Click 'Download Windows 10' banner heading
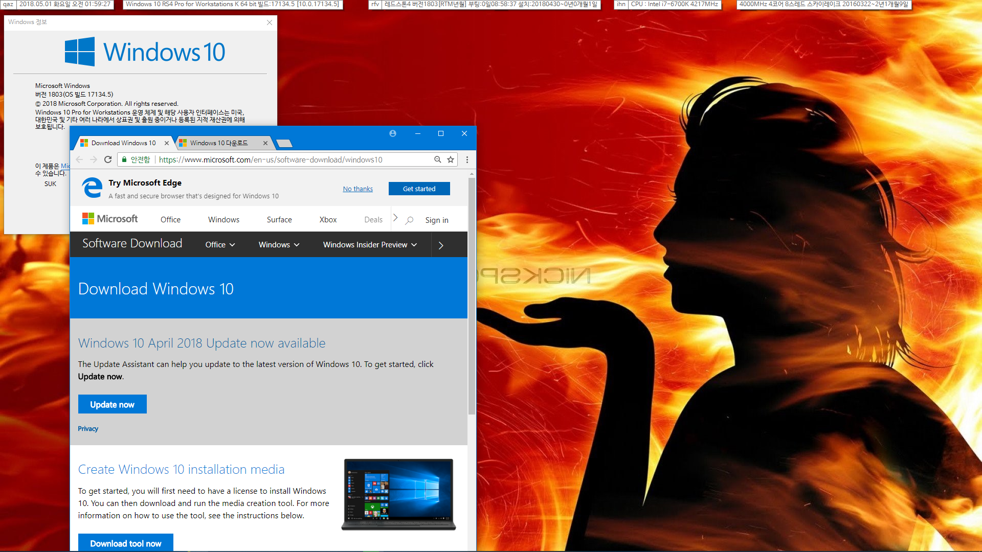982x552 pixels. click(155, 289)
